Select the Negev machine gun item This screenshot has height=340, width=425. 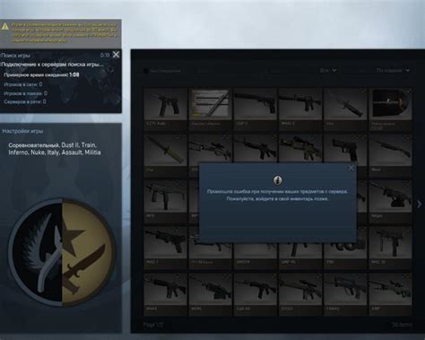tap(390, 201)
